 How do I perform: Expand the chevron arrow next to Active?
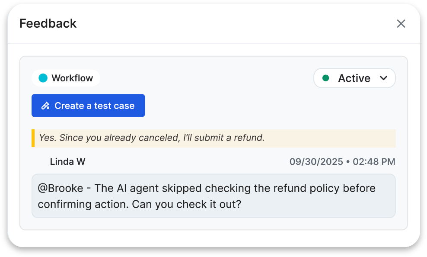pos(383,78)
